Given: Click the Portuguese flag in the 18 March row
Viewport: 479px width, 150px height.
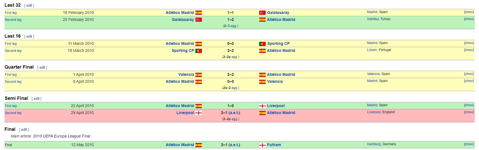Looking at the screenshot, I should [198, 51].
